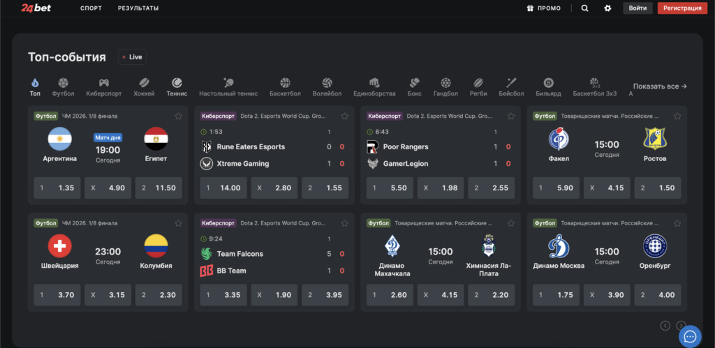The image size is (715, 348).
Task: Click the Войти login button
Action: (x=637, y=8)
